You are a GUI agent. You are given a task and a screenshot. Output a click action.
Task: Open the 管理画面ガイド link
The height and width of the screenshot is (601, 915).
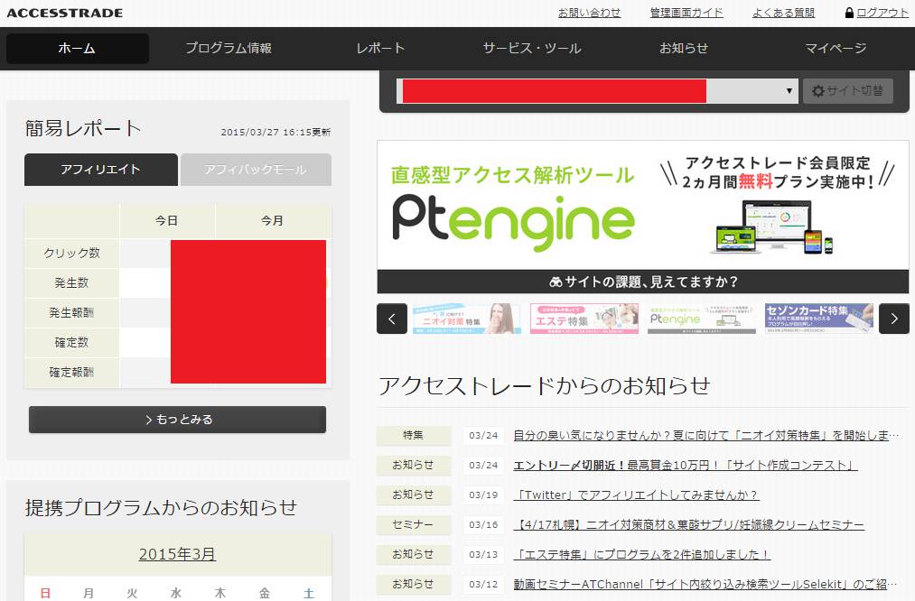pos(686,13)
